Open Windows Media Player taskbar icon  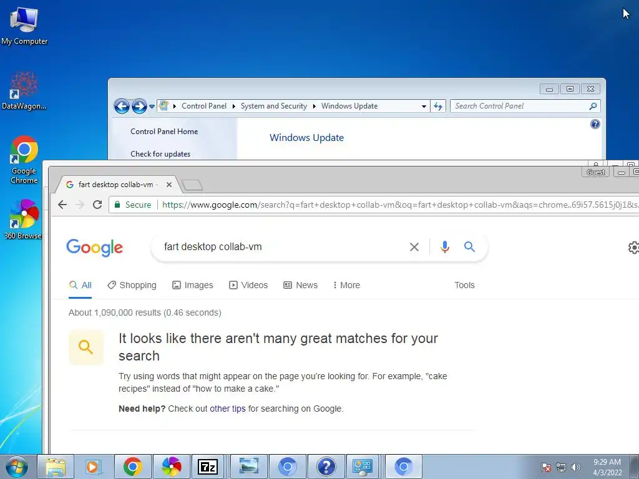(93, 467)
